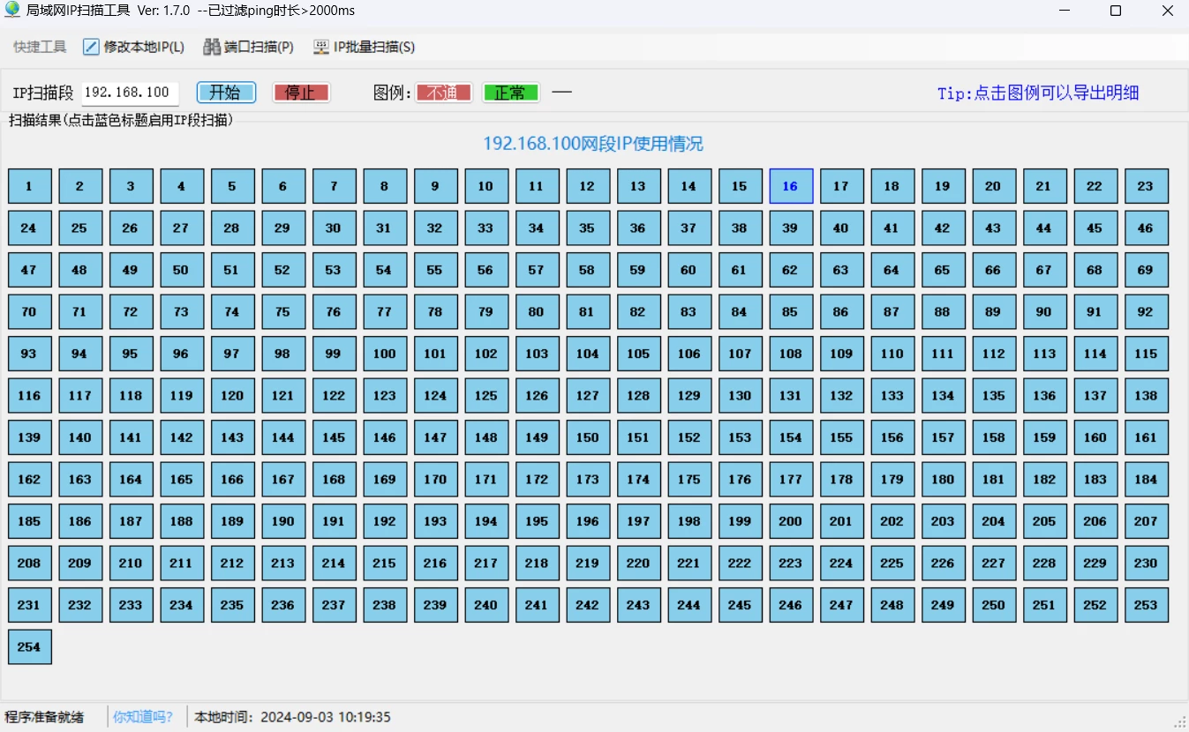
Task: Choose IP tile 57
Action: pyautogui.click(x=537, y=270)
